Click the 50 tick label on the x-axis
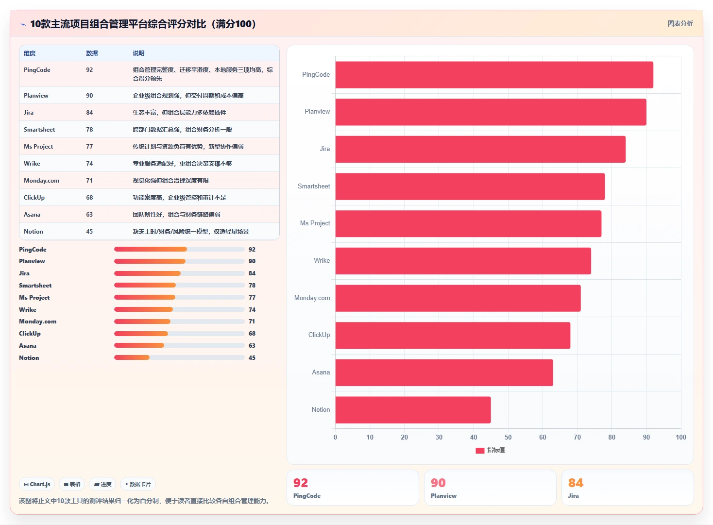Viewport: 713px width, 525px height. pyautogui.click(x=508, y=438)
